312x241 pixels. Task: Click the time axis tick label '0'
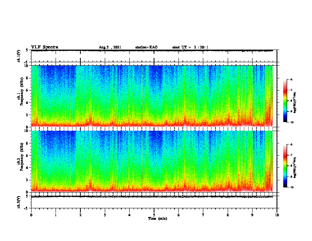[31, 215]
